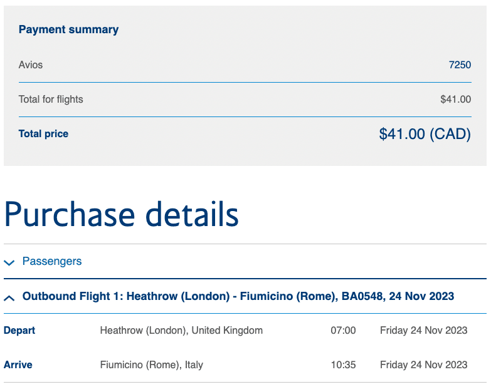Click the 10:35 arrival time
The height and width of the screenshot is (387, 491).
pos(343,364)
